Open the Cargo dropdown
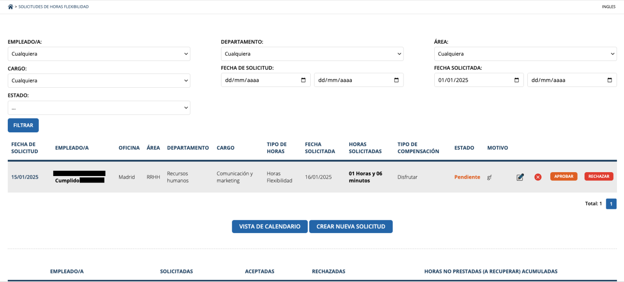Viewport: 624px width, 282px height. [99, 80]
